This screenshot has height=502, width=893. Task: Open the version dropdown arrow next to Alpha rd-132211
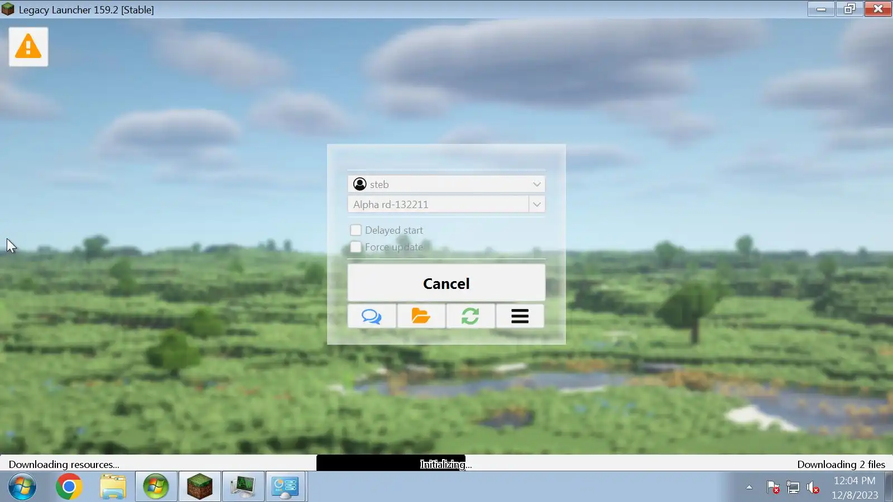[x=537, y=204]
